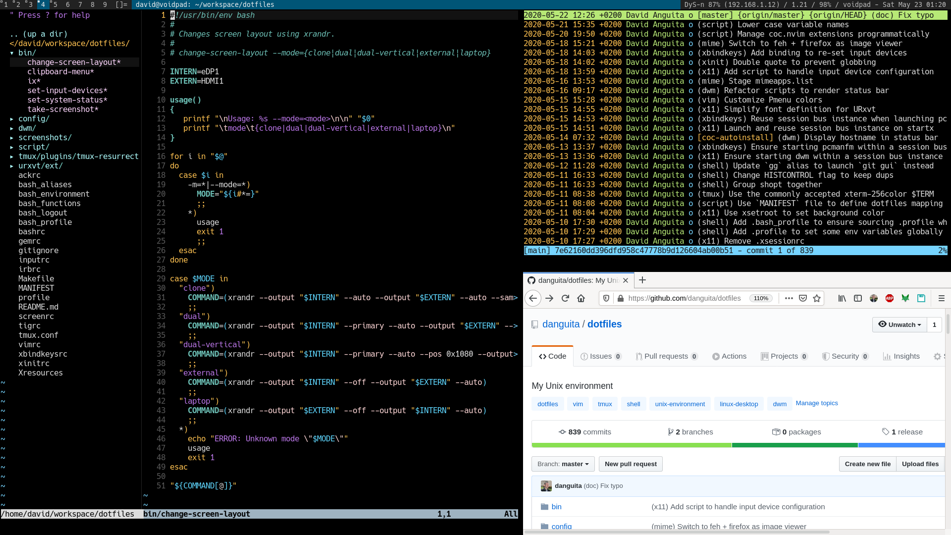The height and width of the screenshot is (535, 951).
Task: Expand the dwm/ folder in file tree
Action: [12, 128]
